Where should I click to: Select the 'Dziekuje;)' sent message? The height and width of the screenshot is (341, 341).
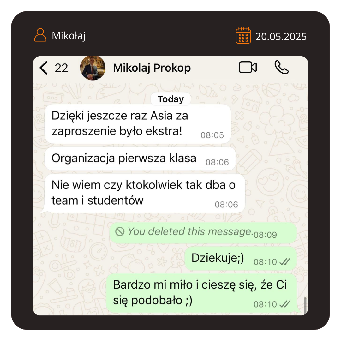click(241, 258)
